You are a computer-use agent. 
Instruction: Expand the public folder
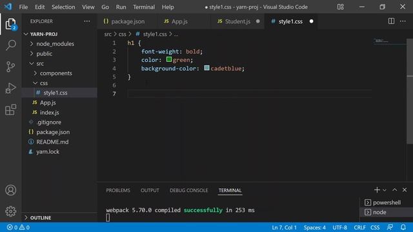point(44,53)
